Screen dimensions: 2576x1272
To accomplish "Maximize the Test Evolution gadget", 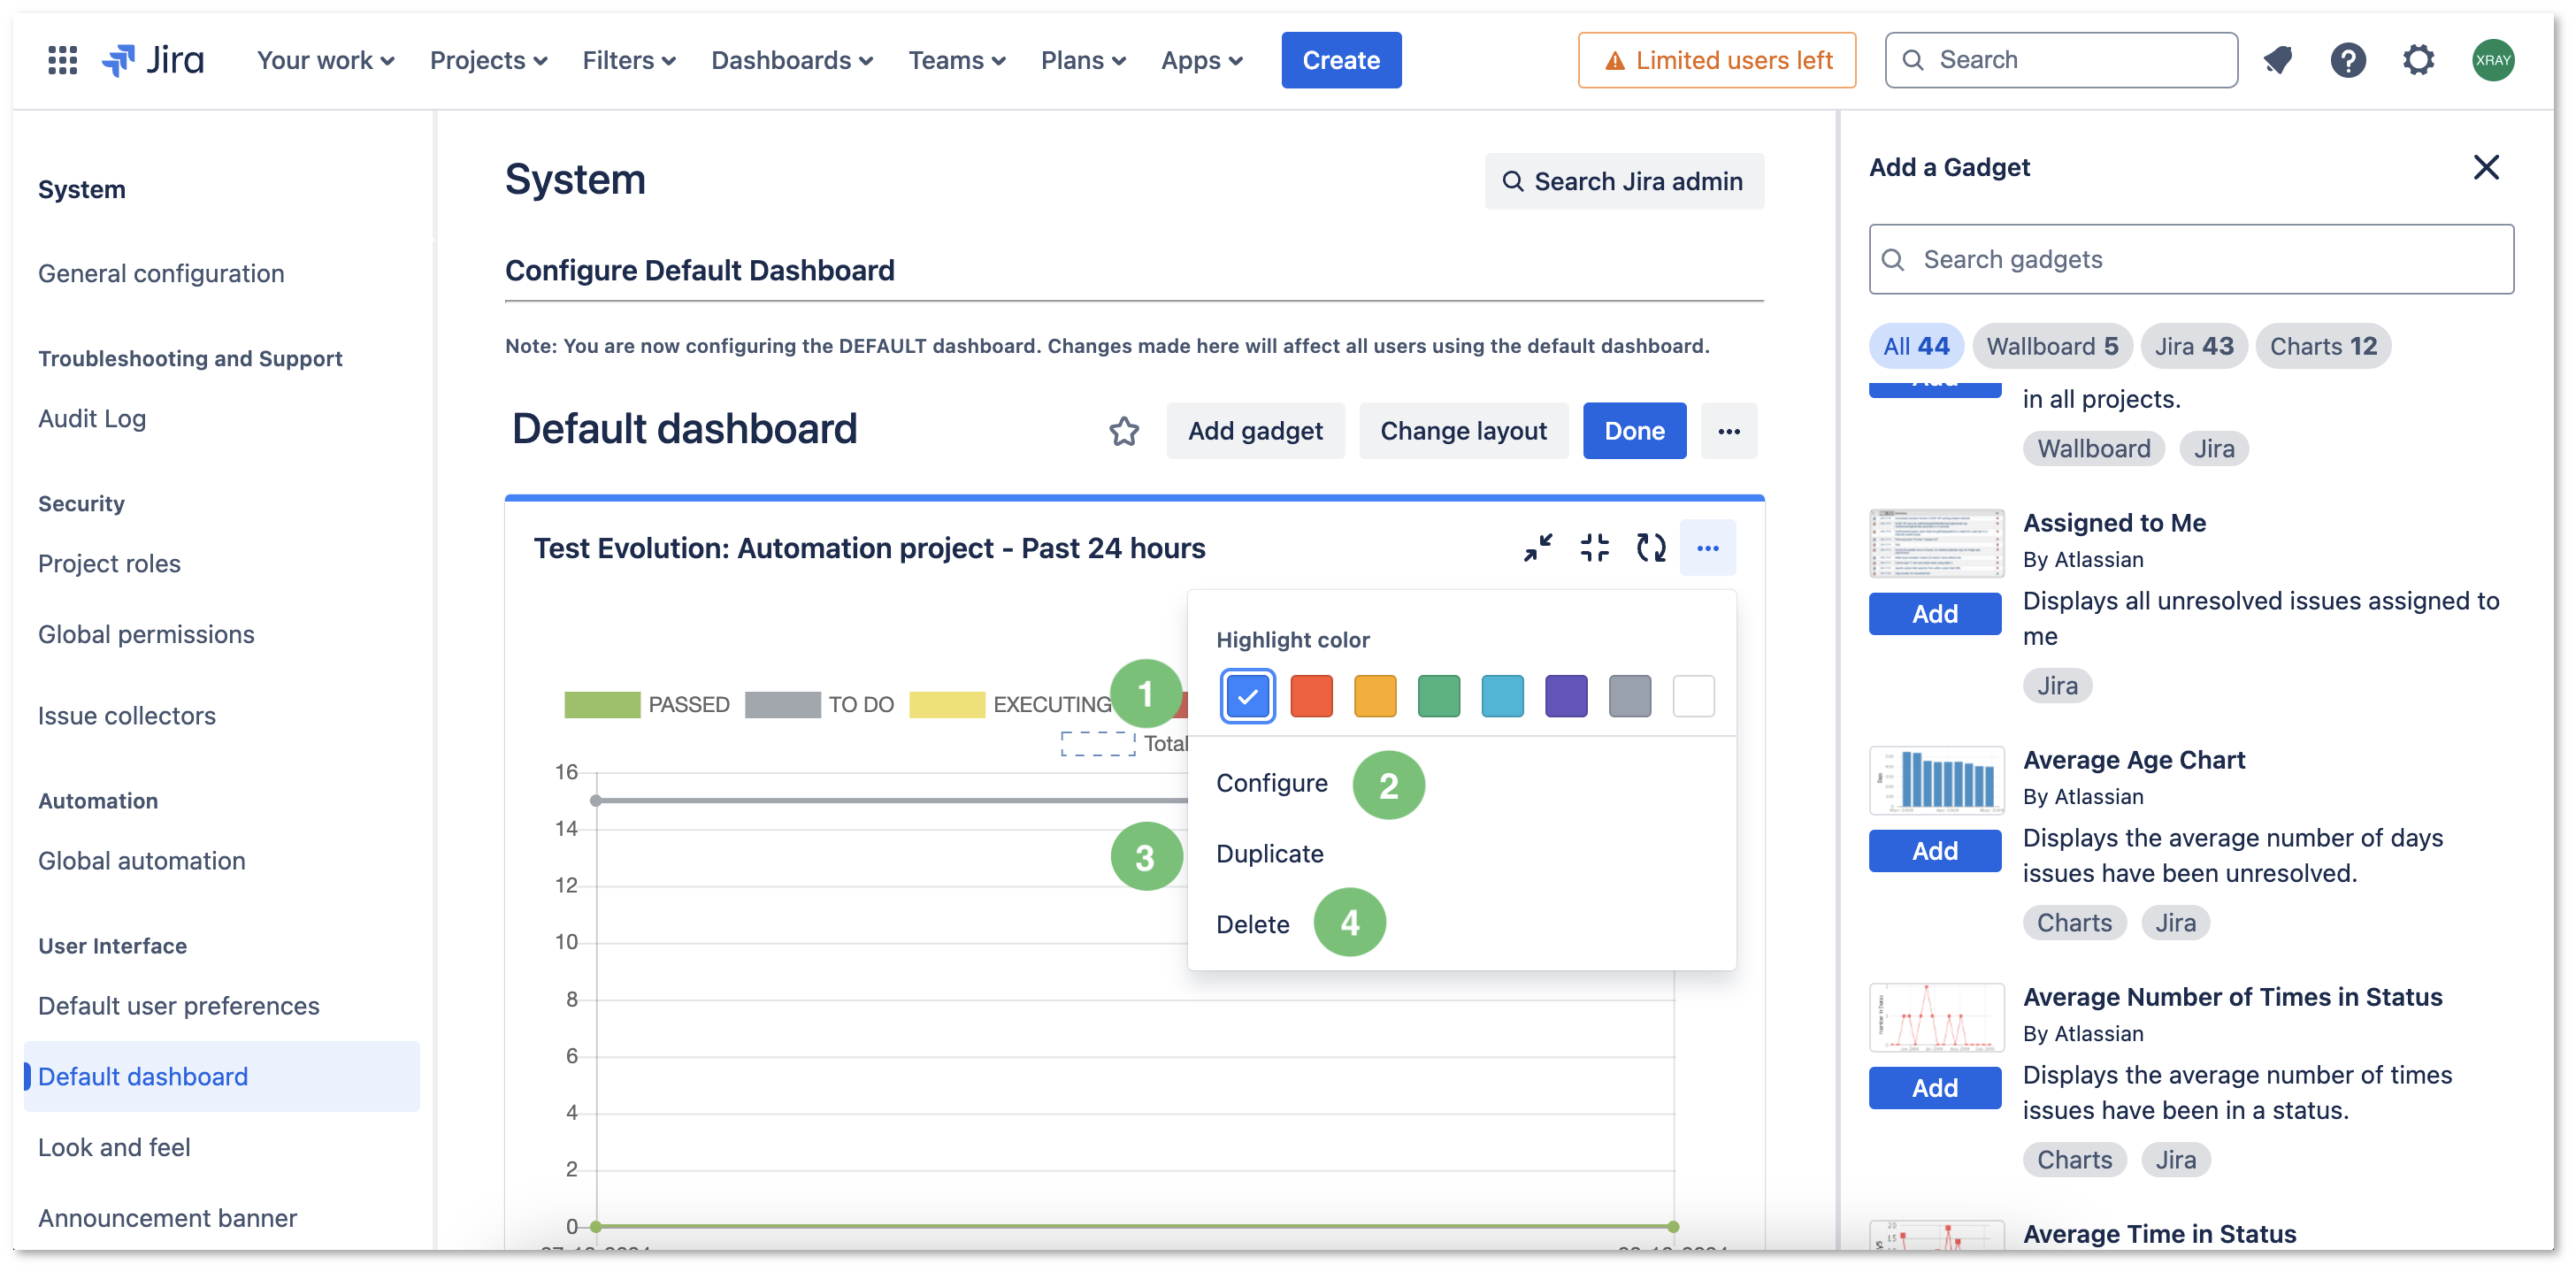I will [1594, 548].
